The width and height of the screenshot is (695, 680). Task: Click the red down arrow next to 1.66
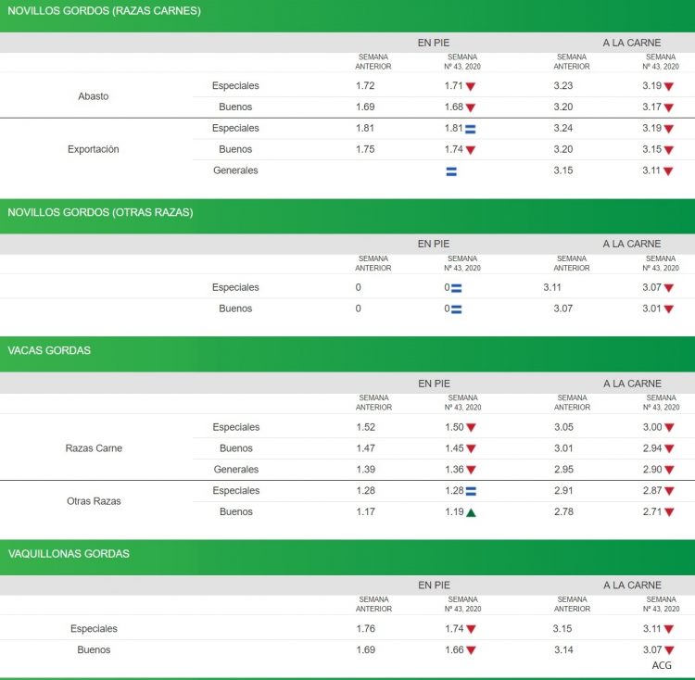click(x=471, y=650)
